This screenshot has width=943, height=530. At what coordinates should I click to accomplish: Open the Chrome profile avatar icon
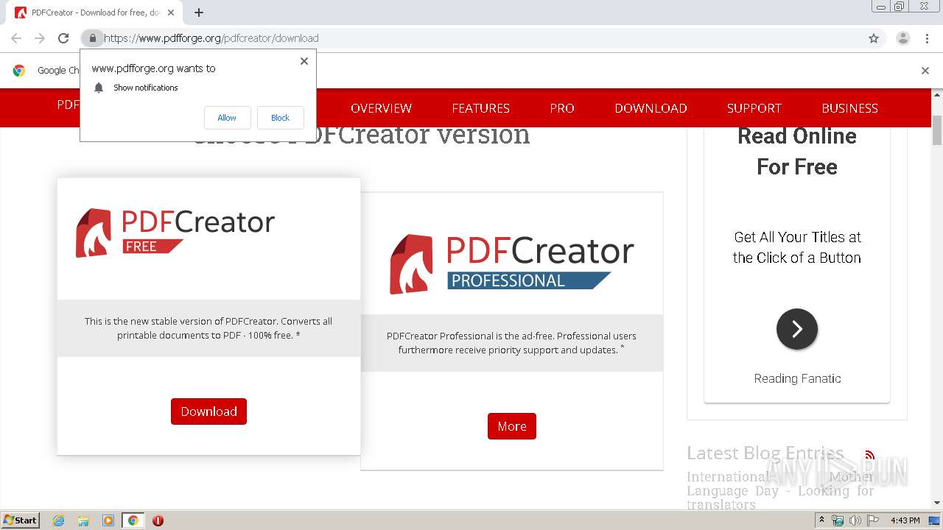coord(903,38)
